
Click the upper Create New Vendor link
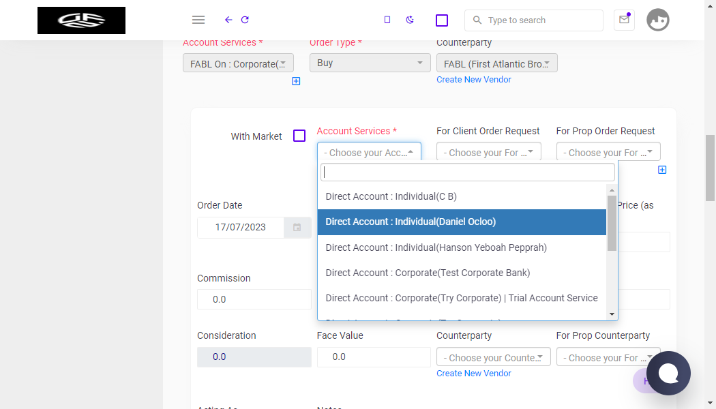473,80
